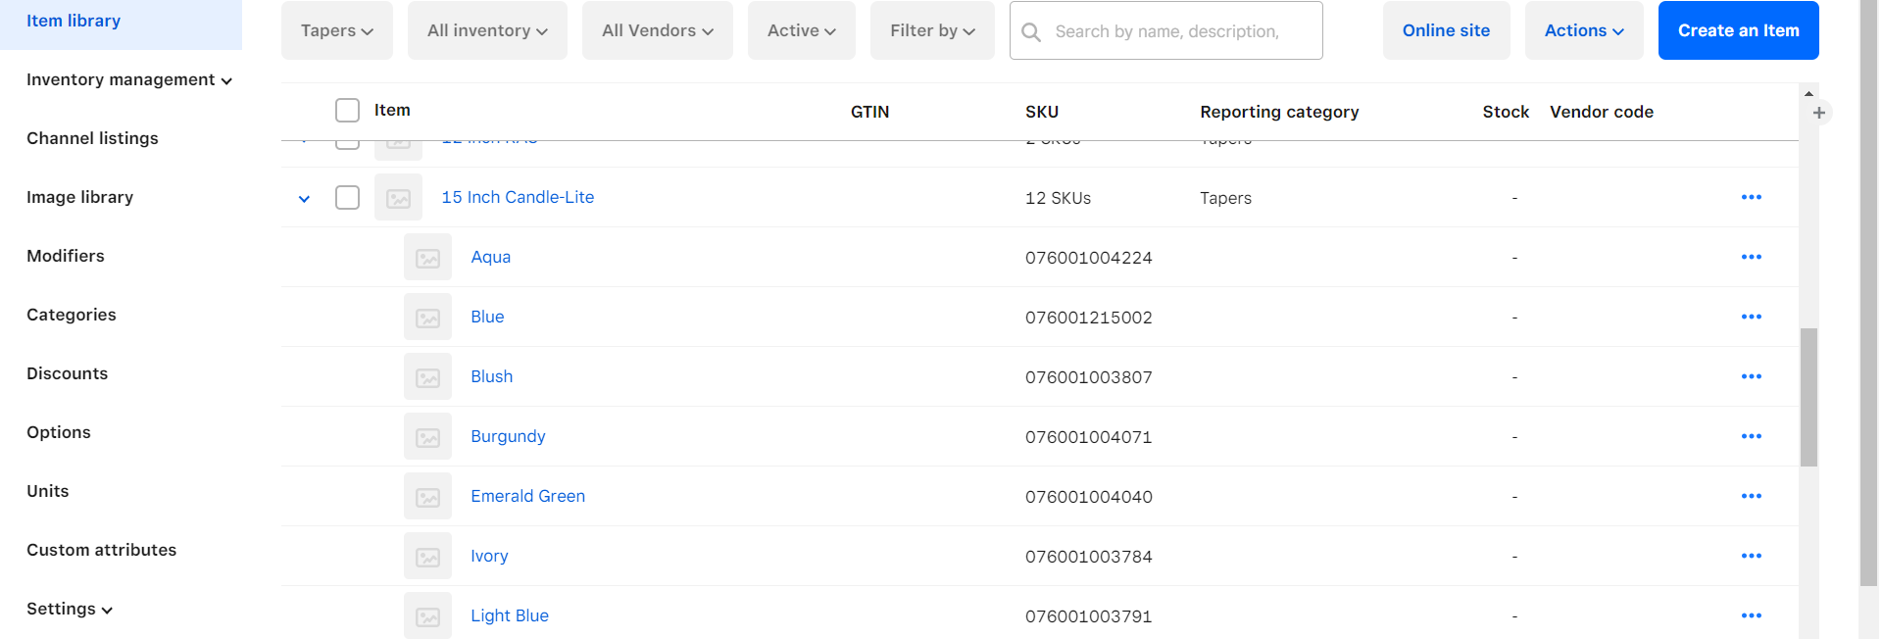Click the 15 Inch Candle-Lite image placeholder
The image size is (1882, 639).
click(x=398, y=198)
